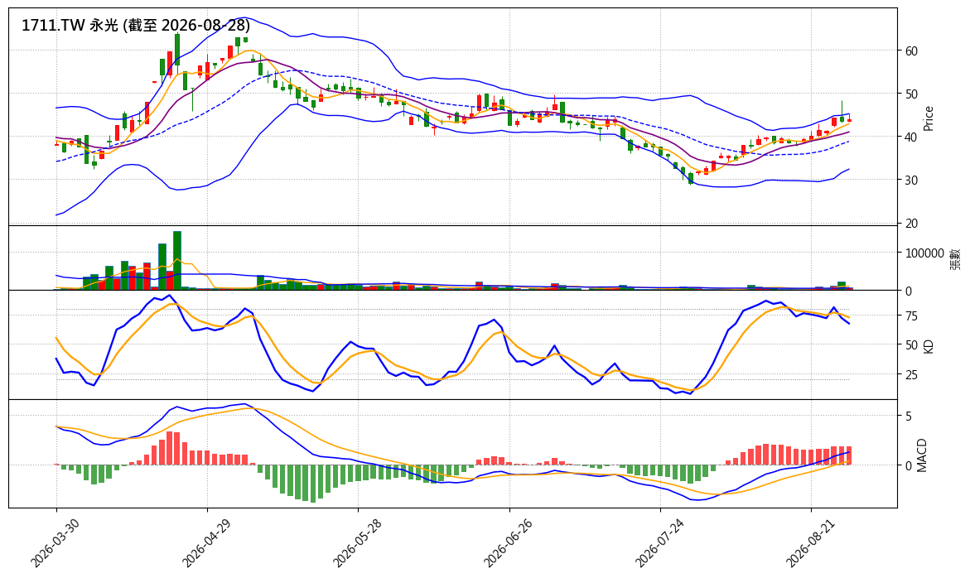970x578 pixels.
Task: Click the 100000 volume axis tick
Action: [924, 253]
